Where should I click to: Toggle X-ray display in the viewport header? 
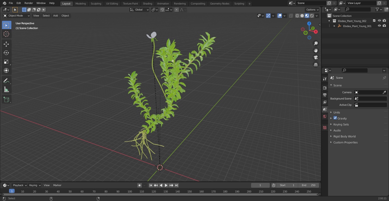pyautogui.click(x=291, y=16)
